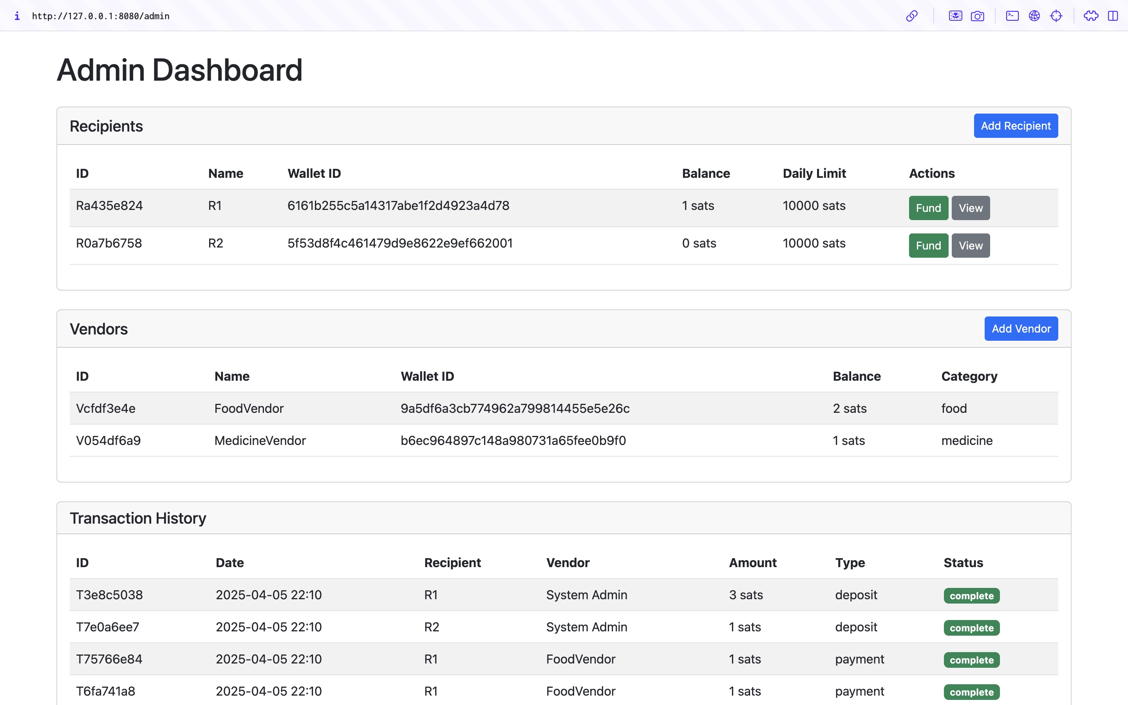This screenshot has width=1128, height=705.
Task: Select the FoodVendor row in Vendors table
Action: (x=249, y=409)
